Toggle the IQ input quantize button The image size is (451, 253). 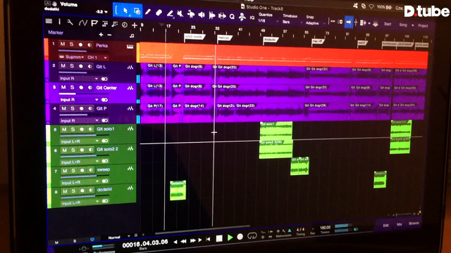(252, 18)
